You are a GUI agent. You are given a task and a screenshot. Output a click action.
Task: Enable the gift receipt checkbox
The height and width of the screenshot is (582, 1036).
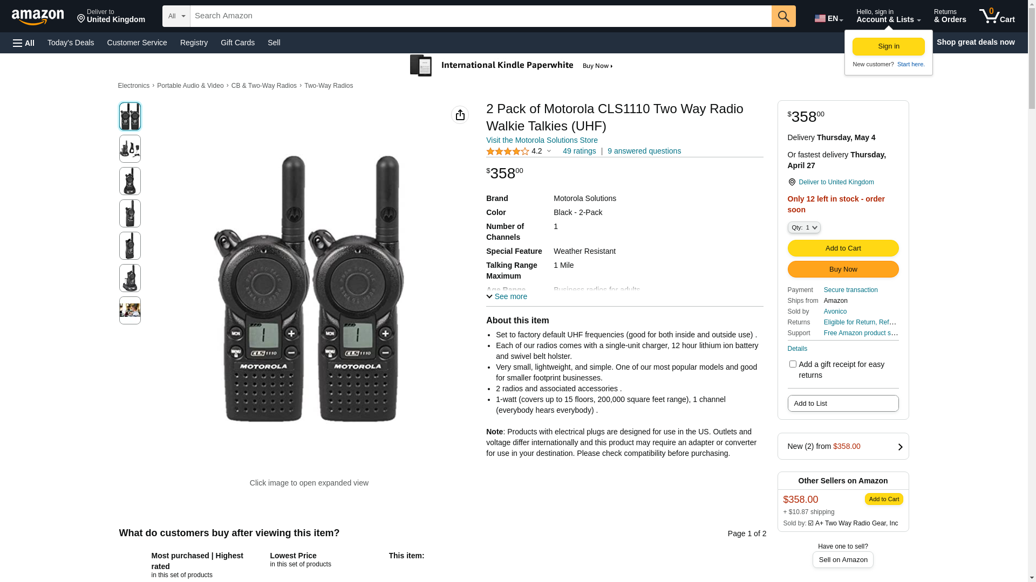click(x=793, y=364)
